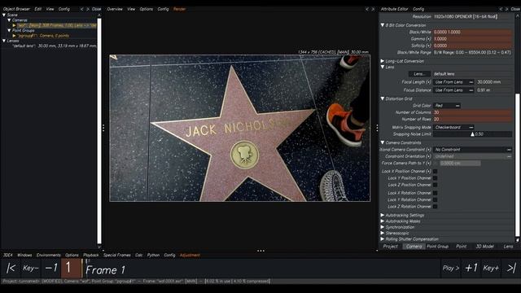Expand the wof camera entry in Cameras

click(x=15, y=25)
